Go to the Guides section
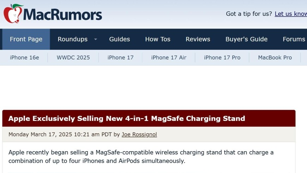Image resolution: width=307 pixels, height=173 pixels. (x=119, y=39)
